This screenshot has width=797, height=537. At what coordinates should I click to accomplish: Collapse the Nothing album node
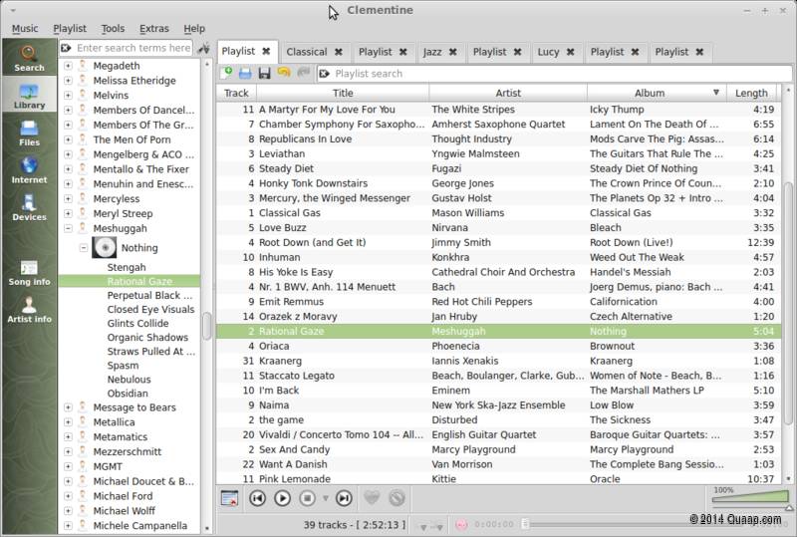pos(84,248)
